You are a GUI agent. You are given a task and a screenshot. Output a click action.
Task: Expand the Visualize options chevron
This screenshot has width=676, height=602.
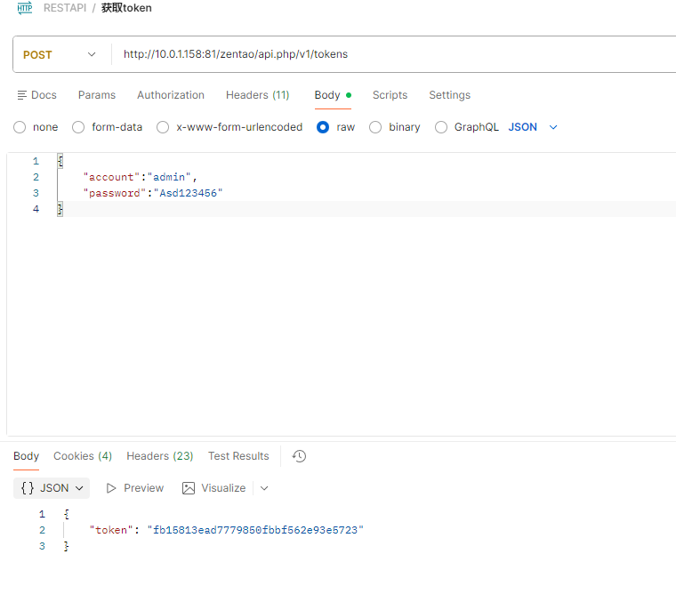click(264, 488)
